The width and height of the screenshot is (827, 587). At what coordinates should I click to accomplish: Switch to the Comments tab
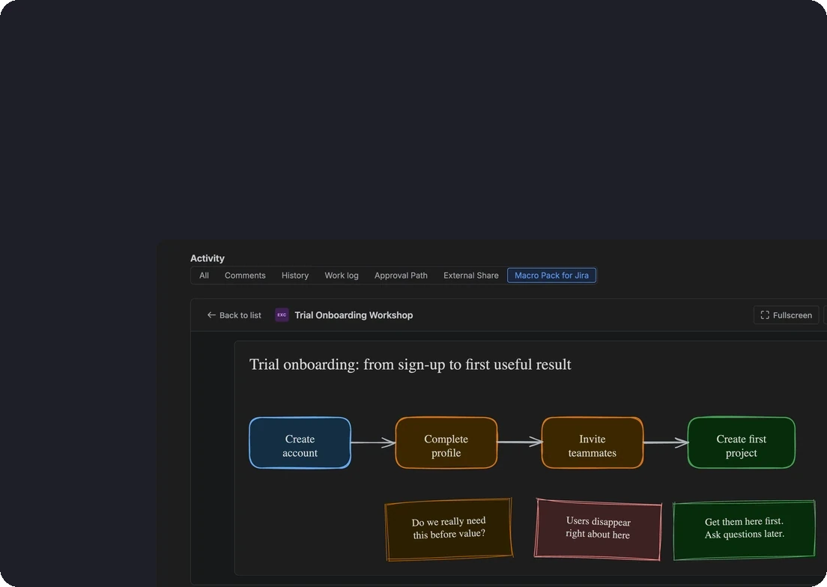[x=245, y=276]
